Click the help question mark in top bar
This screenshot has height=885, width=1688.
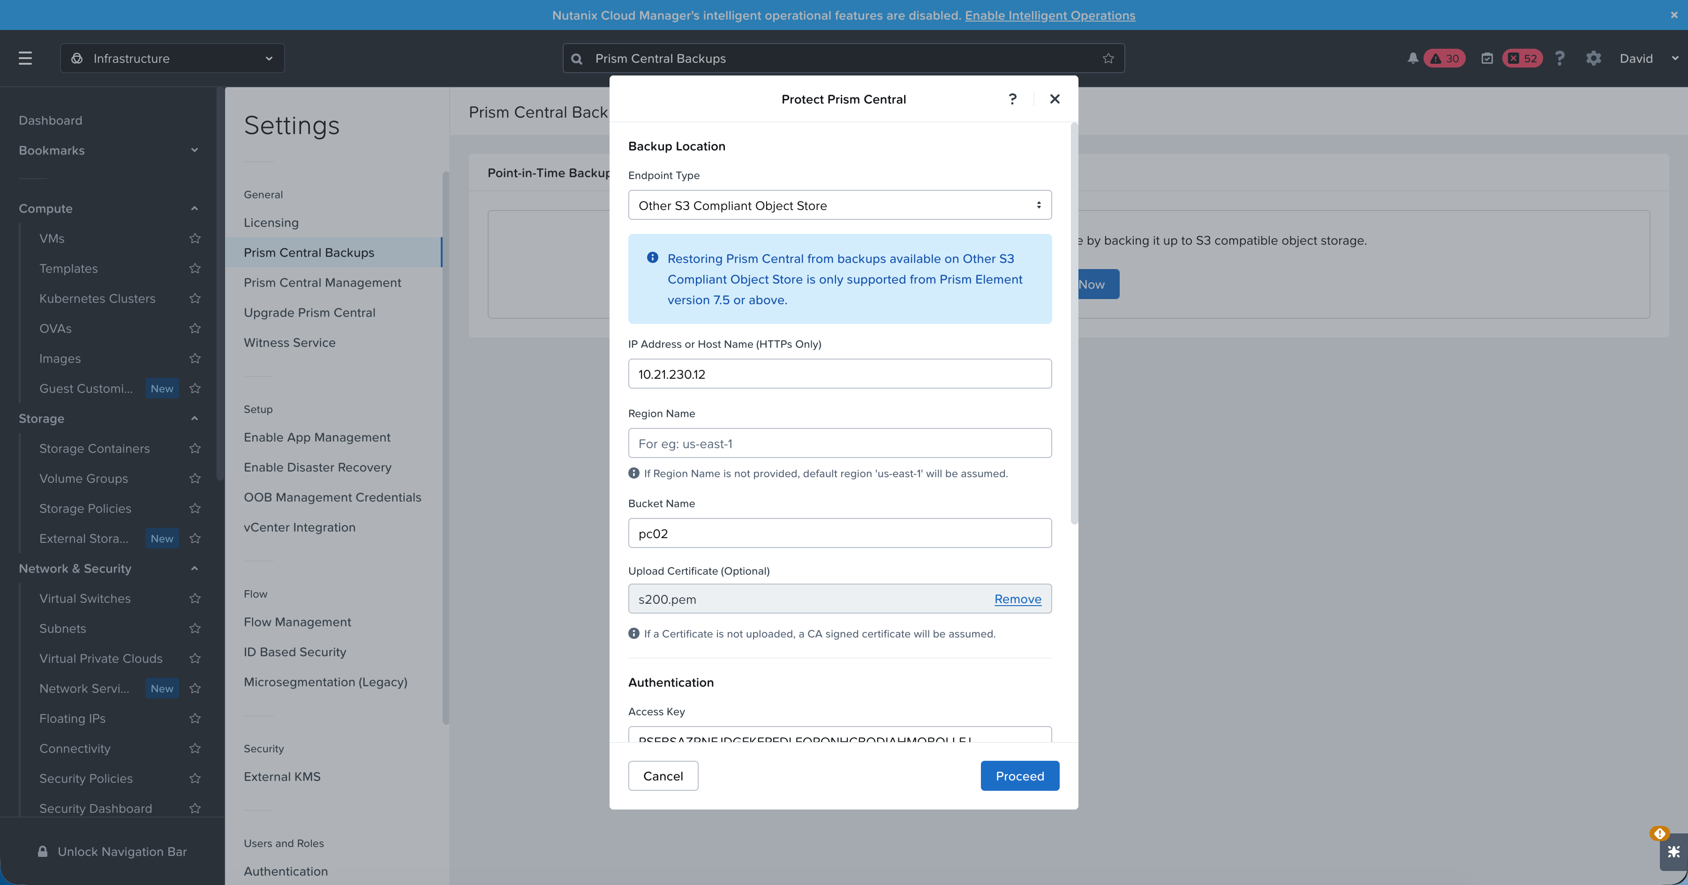(1560, 58)
